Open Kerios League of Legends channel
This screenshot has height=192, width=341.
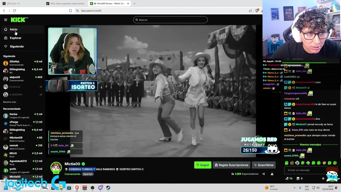[22, 116]
